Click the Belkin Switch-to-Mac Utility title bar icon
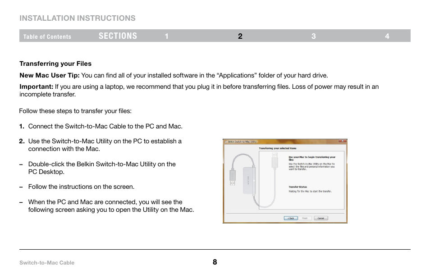 pyautogui.click(x=226, y=142)
